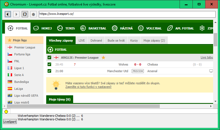Click the vertical scrollbar up arrow
This screenshot has width=220, height=130.
tap(215, 22)
